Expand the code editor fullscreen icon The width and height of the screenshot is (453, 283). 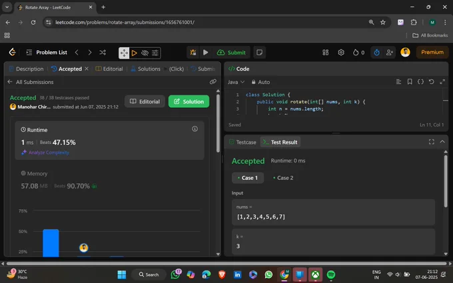pos(442,82)
